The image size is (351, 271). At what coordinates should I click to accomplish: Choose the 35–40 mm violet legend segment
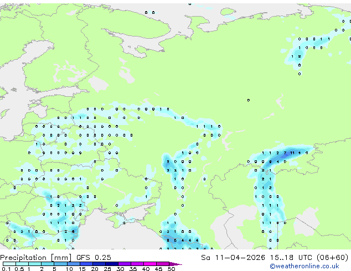point(137,264)
